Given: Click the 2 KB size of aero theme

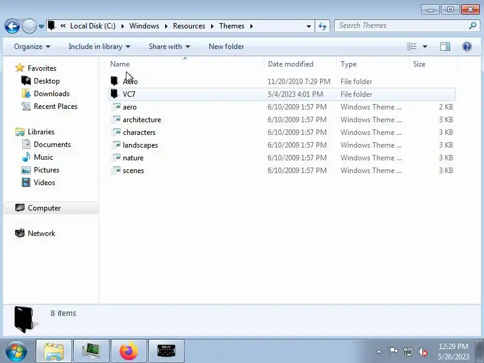Looking at the screenshot, I should [446, 107].
